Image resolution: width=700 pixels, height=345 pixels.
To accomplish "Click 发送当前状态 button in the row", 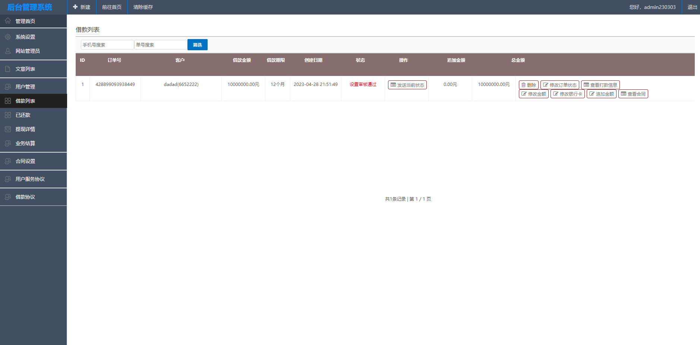I will (x=407, y=85).
